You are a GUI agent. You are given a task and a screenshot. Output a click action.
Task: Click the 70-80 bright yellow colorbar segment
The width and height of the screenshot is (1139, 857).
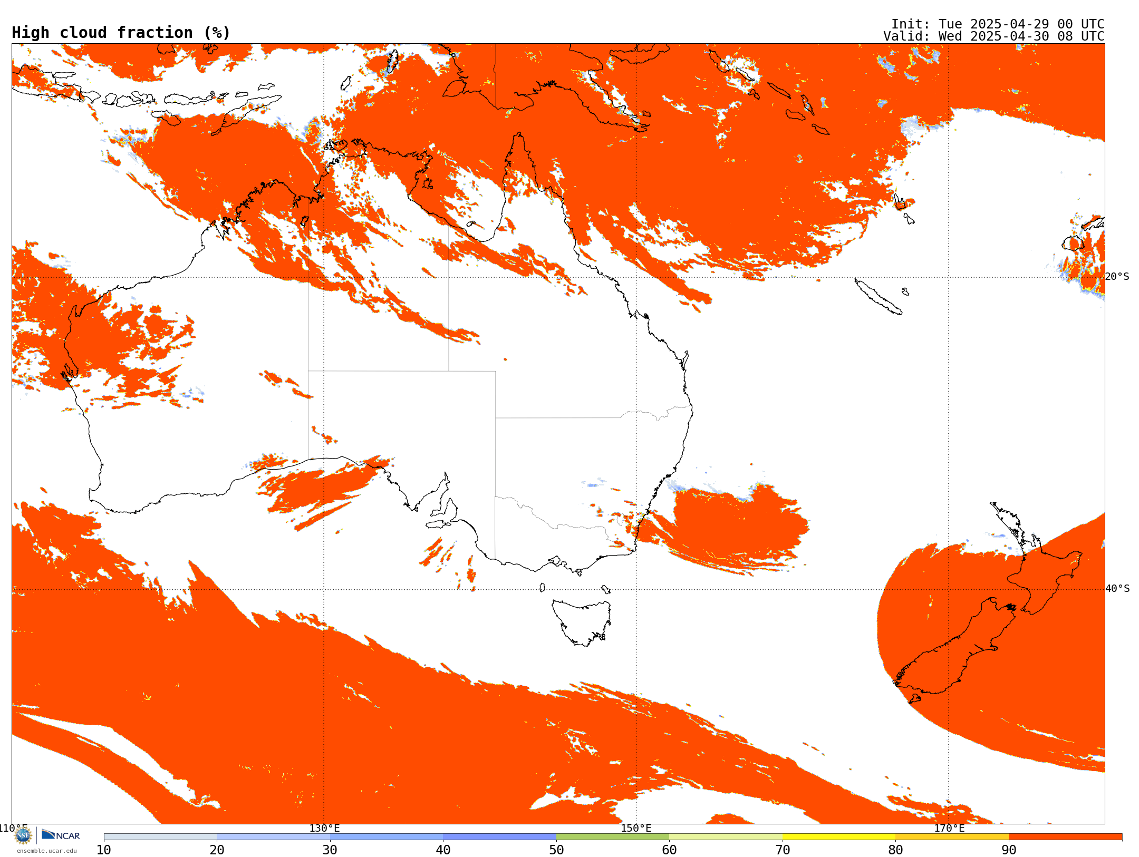(x=839, y=837)
